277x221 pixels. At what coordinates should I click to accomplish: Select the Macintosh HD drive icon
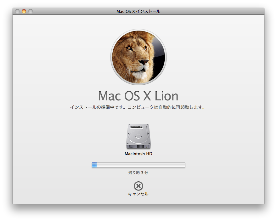click(x=138, y=137)
